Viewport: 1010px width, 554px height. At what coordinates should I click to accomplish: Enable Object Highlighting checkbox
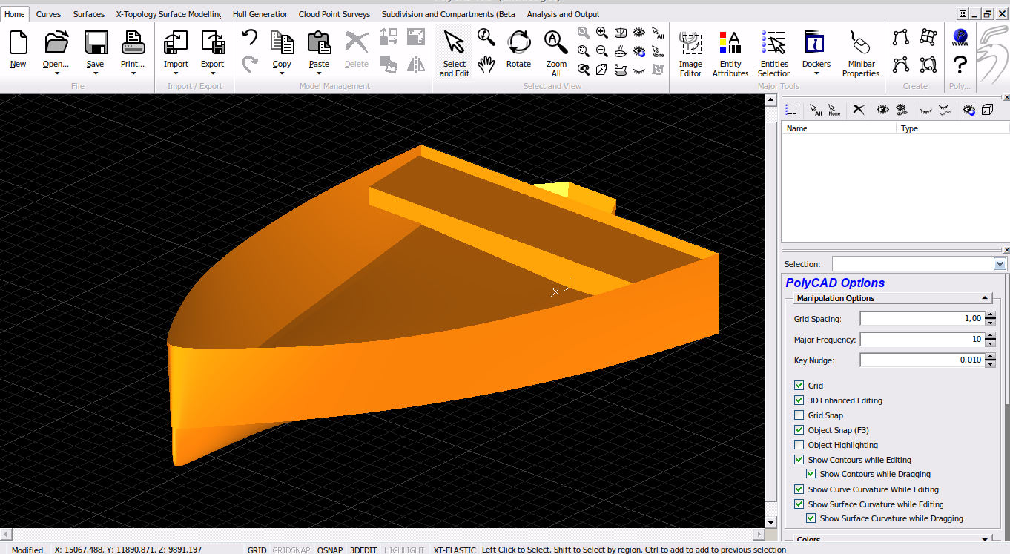[x=799, y=445]
